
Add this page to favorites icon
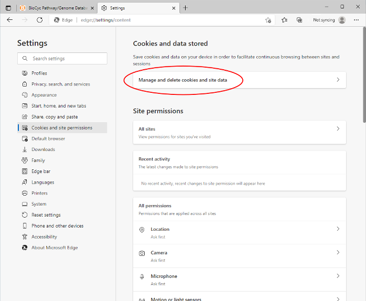pos(268,20)
